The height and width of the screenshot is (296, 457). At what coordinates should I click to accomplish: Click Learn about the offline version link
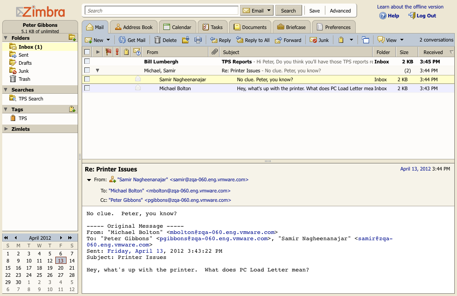pos(410,6)
